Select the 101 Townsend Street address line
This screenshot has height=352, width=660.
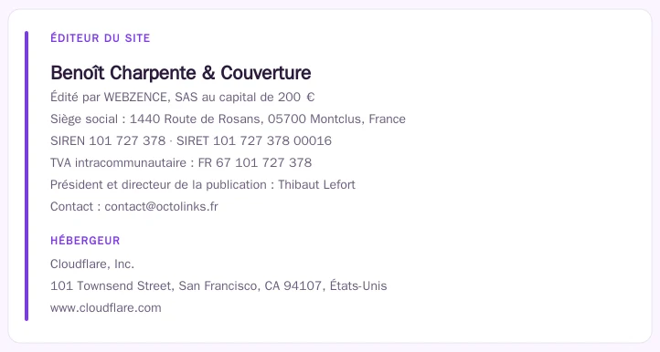tap(218, 286)
